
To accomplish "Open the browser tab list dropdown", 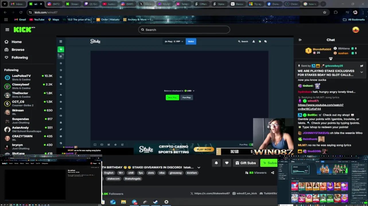I will coord(5,4).
